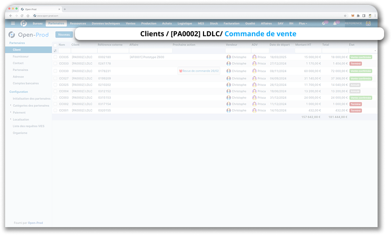
Task: Open the Contact sidebar link
Action: (18, 63)
